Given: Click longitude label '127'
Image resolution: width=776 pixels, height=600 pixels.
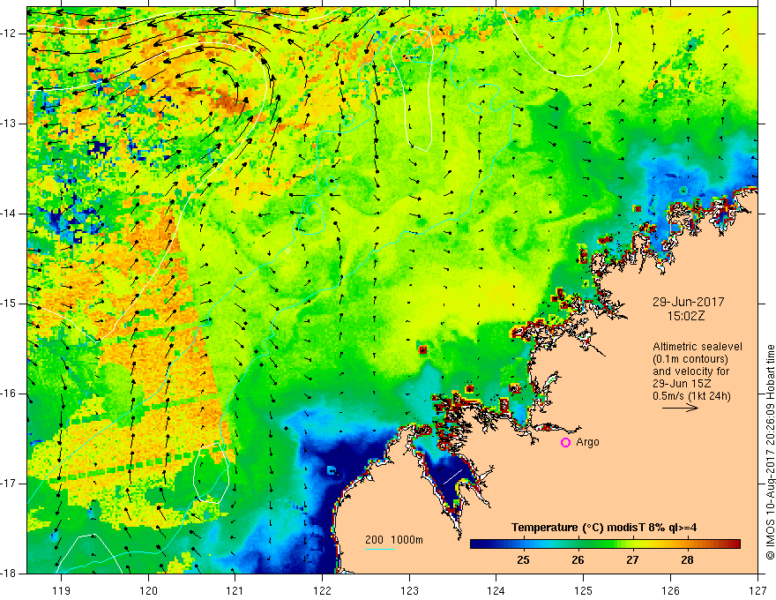Looking at the screenshot, I should (757, 590).
